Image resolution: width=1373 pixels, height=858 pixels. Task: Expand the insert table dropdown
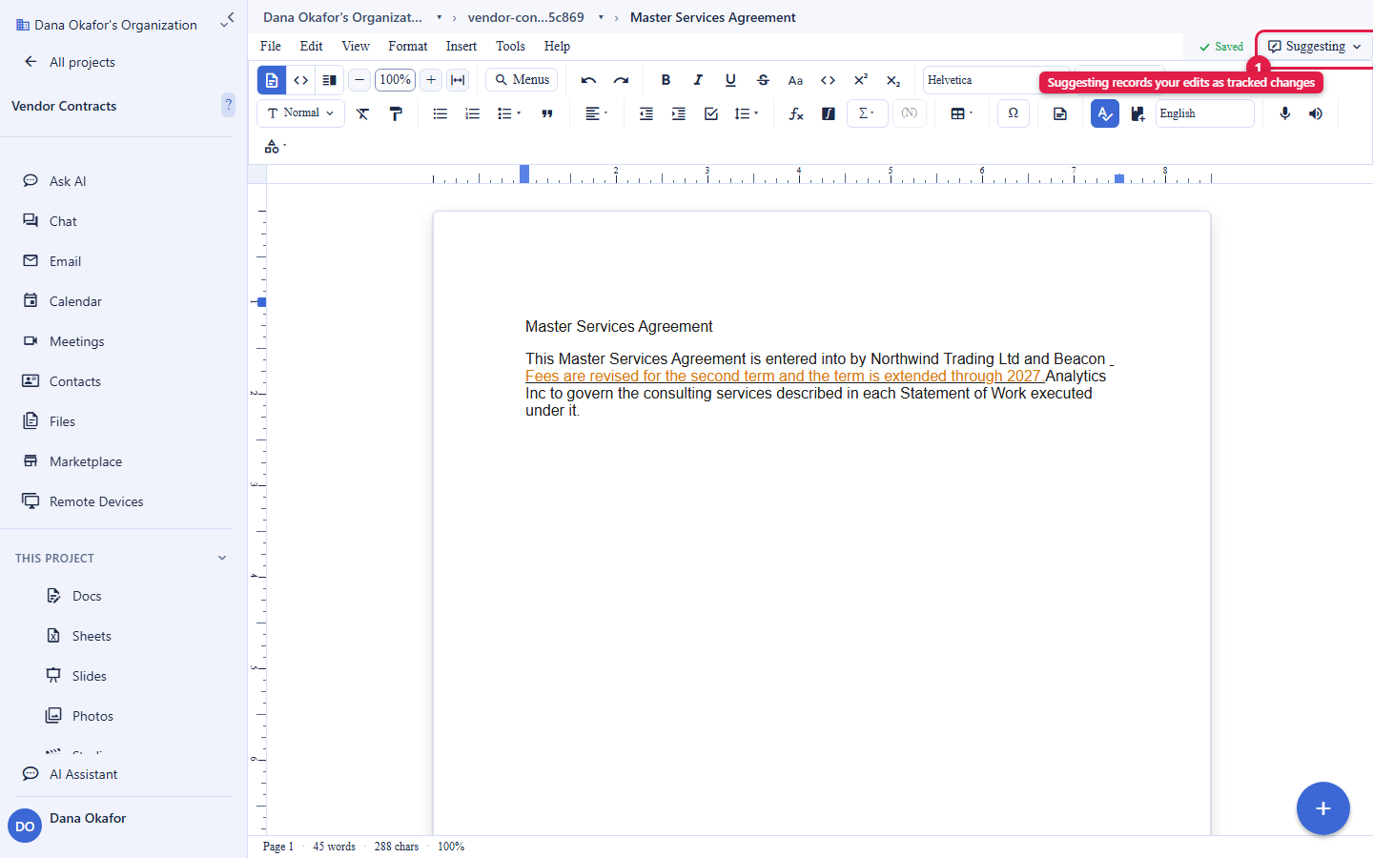point(961,113)
